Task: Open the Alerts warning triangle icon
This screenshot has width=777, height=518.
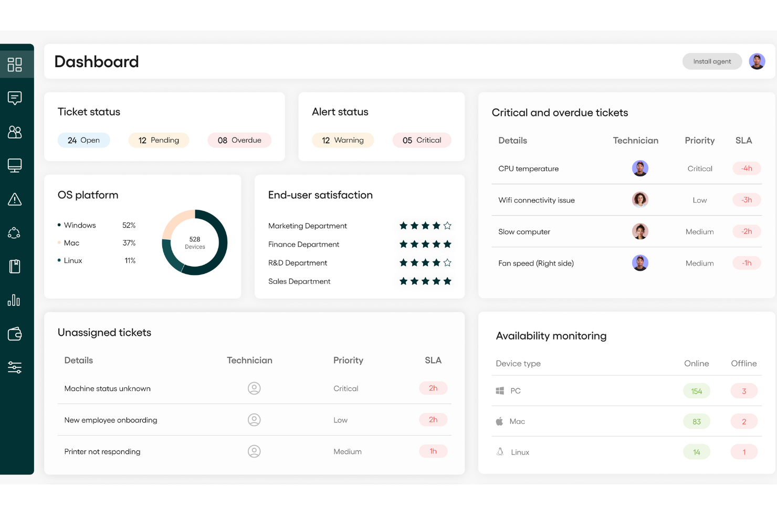Action: click(15, 199)
